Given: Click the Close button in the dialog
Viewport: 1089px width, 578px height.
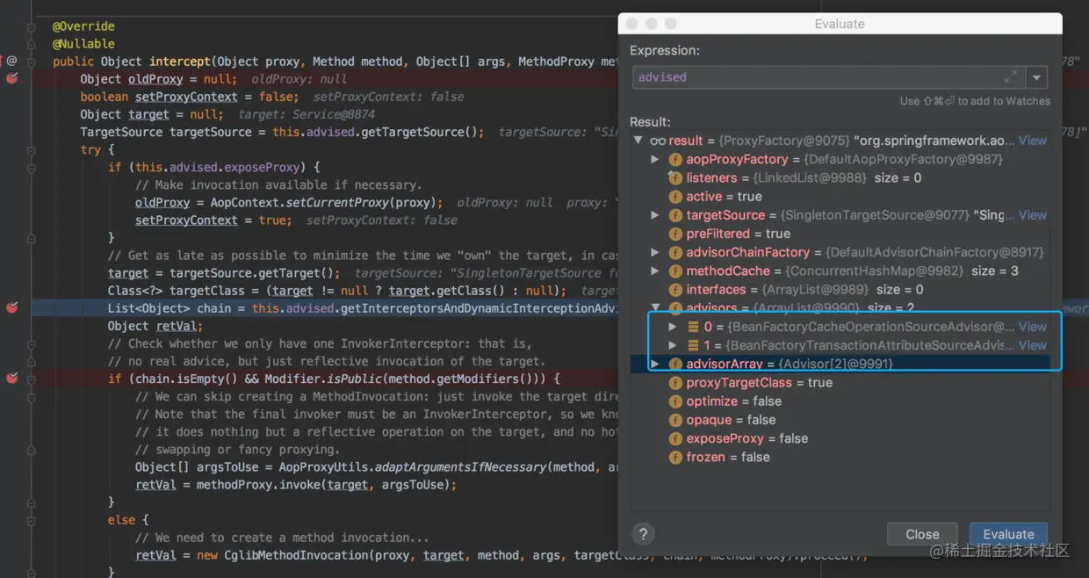Looking at the screenshot, I should [x=922, y=534].
